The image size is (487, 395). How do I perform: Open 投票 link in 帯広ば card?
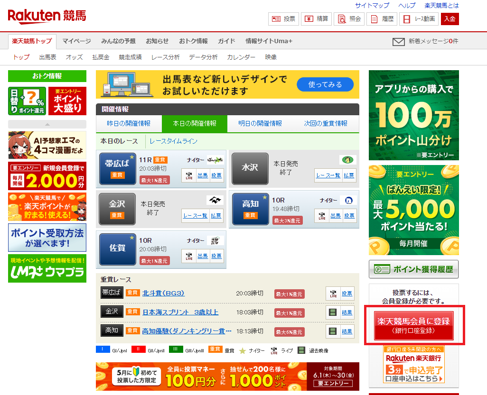point(216,175)
